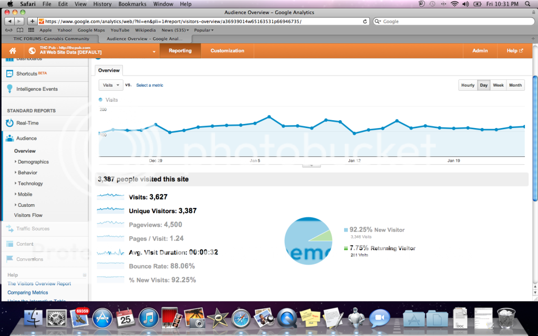Open the News (535) bookmarks dropdown
This screenshot has width=538, height=336.
click(x=175, y=30)
